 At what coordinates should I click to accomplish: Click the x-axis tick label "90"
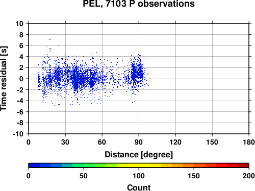[x=139, y=142]
